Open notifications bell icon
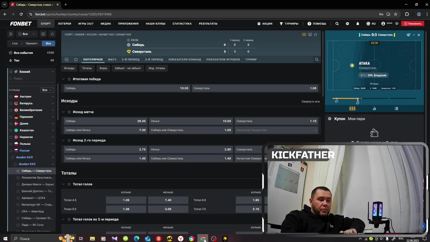The width and height of the screenshot is (430, 242). [x=358, y=24]
